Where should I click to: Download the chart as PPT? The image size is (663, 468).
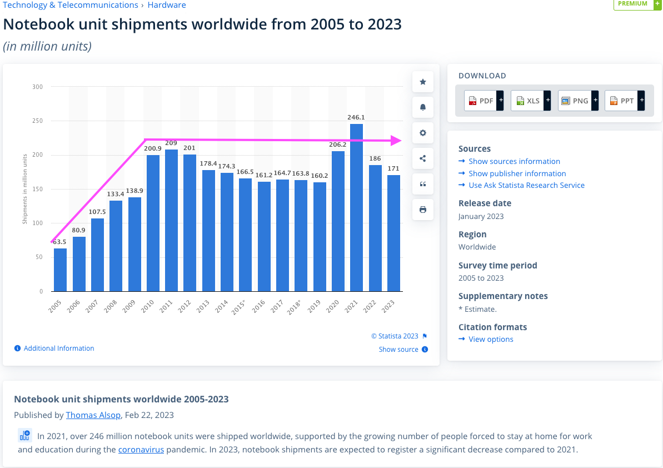625,101
